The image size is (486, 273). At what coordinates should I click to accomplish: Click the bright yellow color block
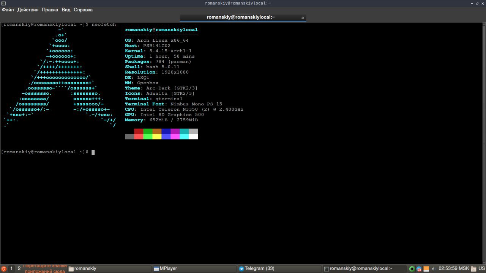coord(157,136)
